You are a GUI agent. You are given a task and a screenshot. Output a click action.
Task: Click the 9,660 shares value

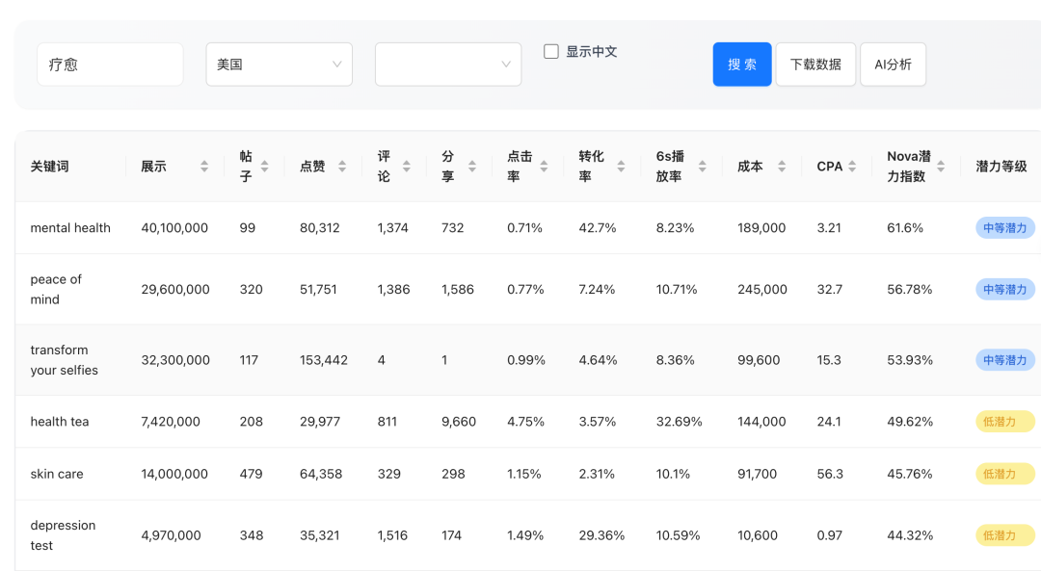pyautogui.click(x=459, y=421)
